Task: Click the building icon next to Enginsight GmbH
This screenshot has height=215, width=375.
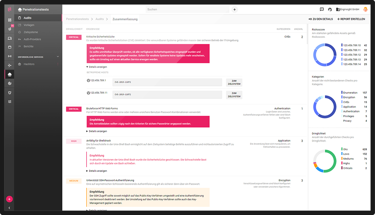Action: point(338,9)
